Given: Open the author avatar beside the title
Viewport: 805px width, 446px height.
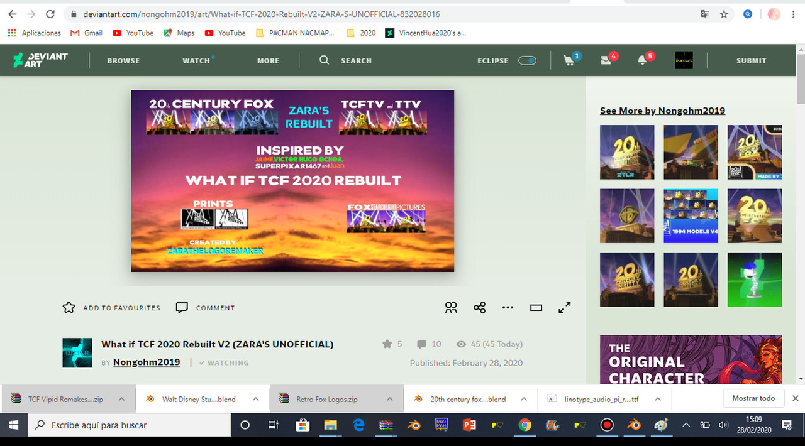Looking at the screenshot, I should [x=77, y=353].
